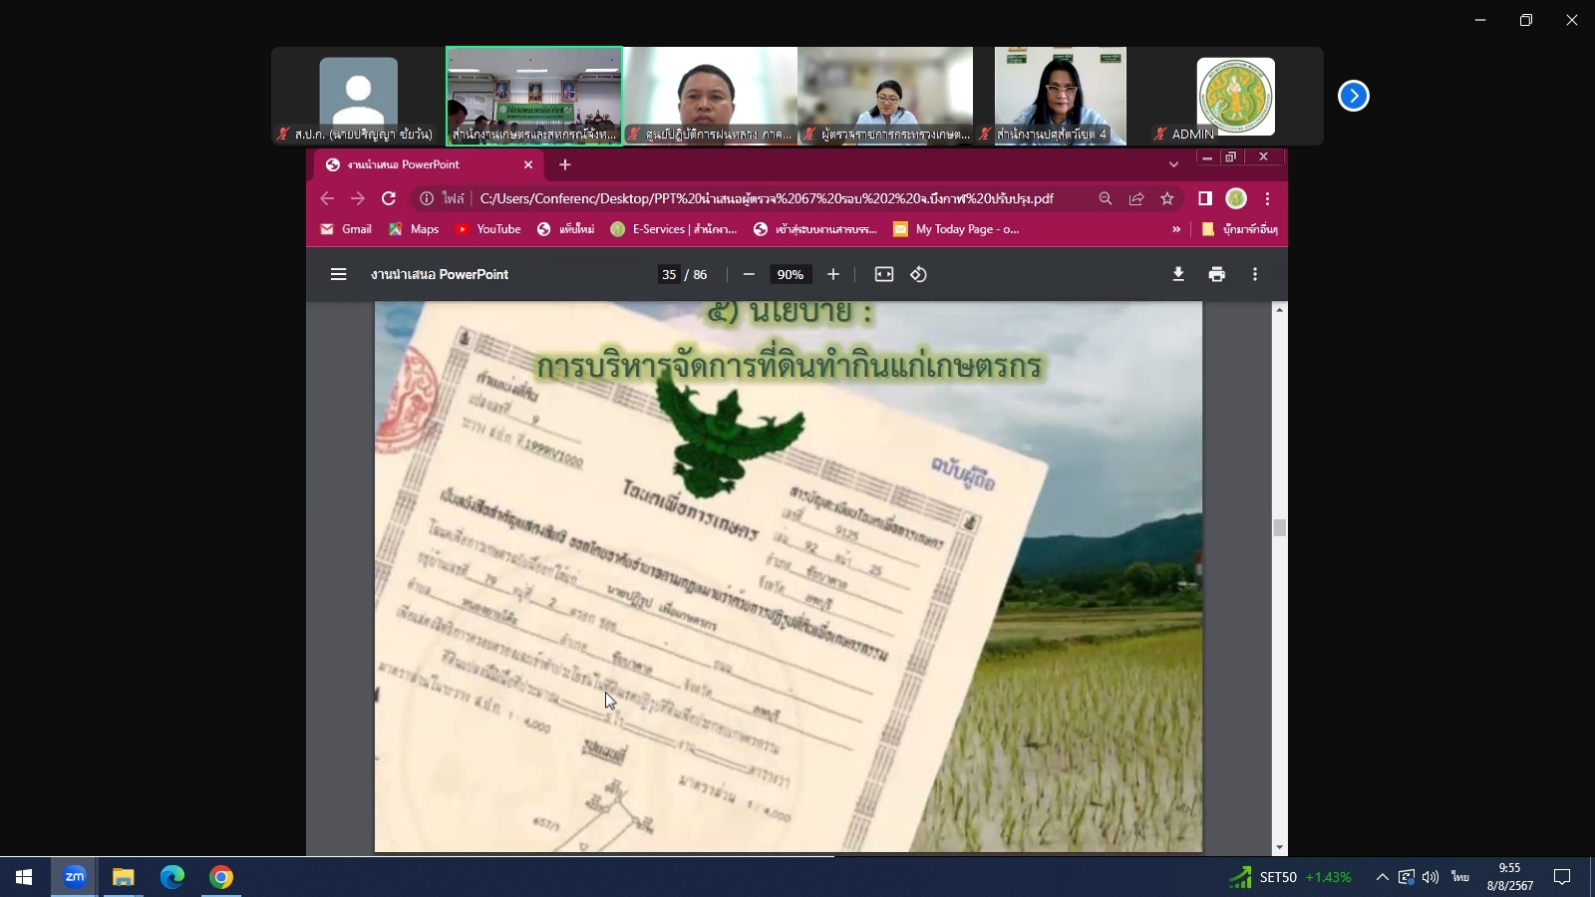The height and width of the screenshot is (897, 1595).
Task: Click the Chrome zoom magnifier icon
Action: (x=1106, y=198)
